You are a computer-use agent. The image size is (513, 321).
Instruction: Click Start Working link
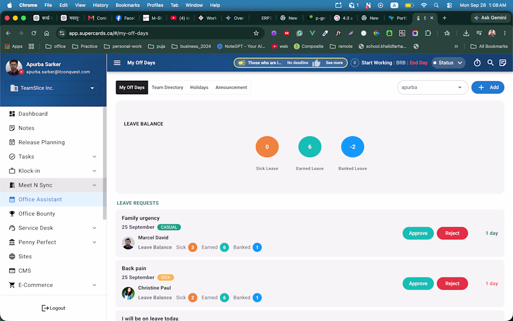pos(376,63)
